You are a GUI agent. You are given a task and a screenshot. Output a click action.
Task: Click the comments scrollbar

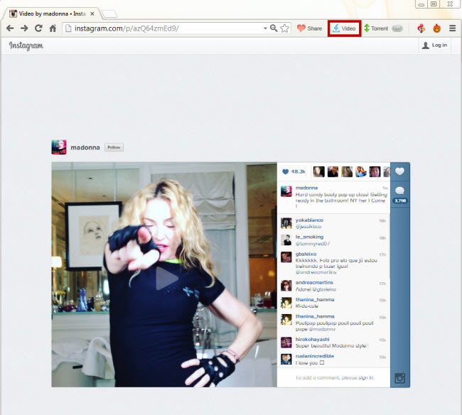(390, 246)
